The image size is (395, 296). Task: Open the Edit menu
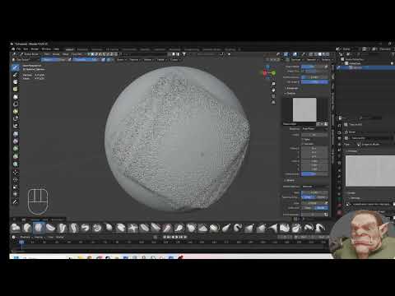point(26,49)
